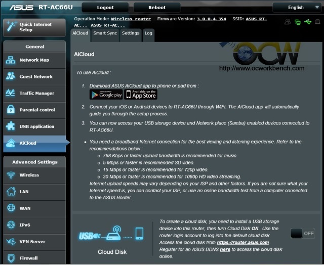Viewport: 324px width, 265px height.
Task: Click the IPv6 globe icon
Action: (11, 225)
